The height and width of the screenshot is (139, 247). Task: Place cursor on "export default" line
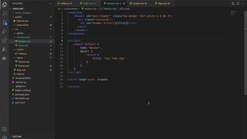click(x=86, y=44)
